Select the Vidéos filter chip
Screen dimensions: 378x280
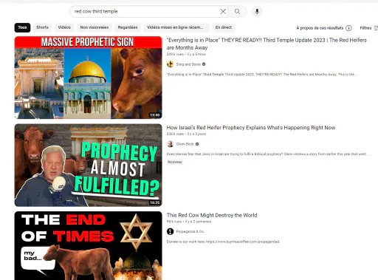pos(64,27)
